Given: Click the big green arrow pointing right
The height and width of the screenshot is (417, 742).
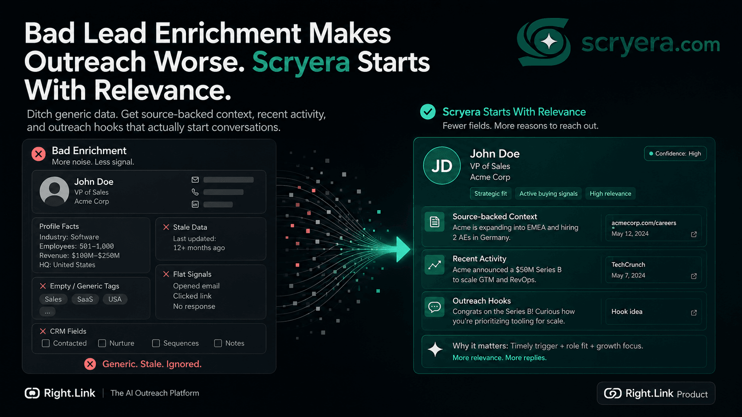Looking at the screenshot, I should coord(403,249).
